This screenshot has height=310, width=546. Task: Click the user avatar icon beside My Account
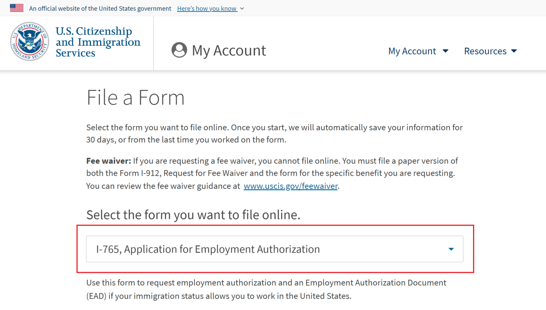[x=179, y=50]
